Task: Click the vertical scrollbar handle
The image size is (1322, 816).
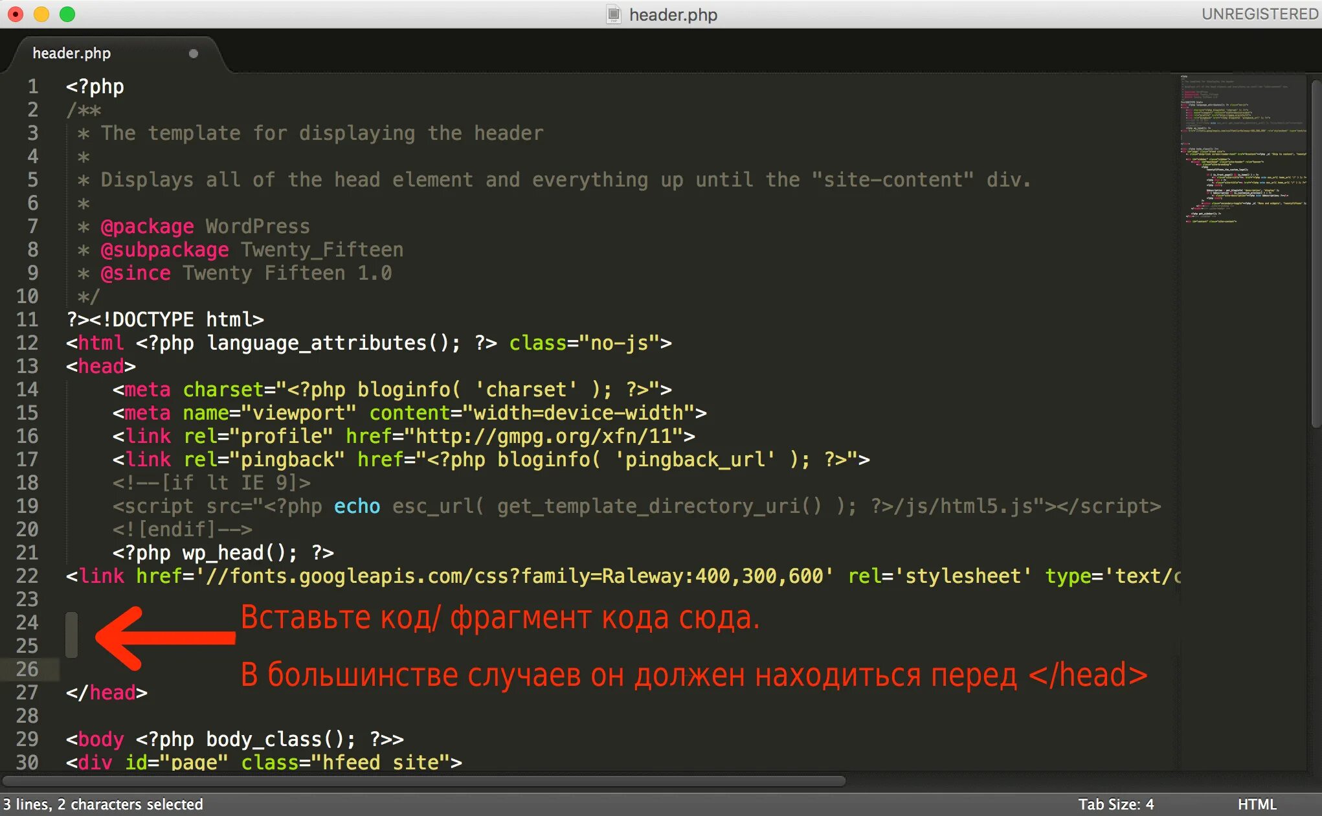Action: pos(1315,253)
